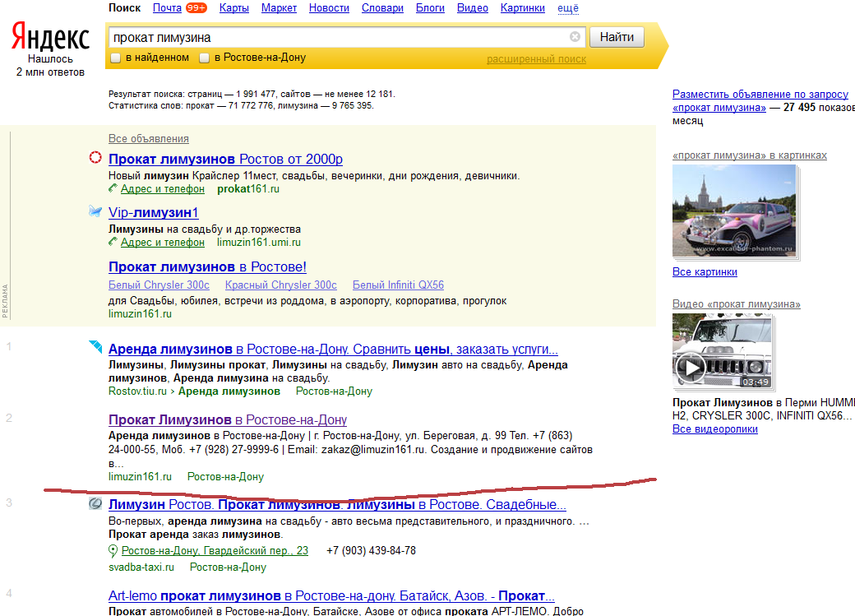The width and height of the screenshot is (855, 616).
Task: Click the blue arrow favicon beside Аренда лимузинов result
Action: click(x=95, y=346)
